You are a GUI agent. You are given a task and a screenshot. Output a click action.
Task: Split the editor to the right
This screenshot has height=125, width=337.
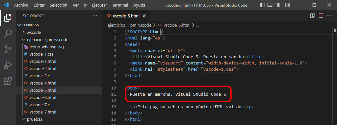point(321,16)
